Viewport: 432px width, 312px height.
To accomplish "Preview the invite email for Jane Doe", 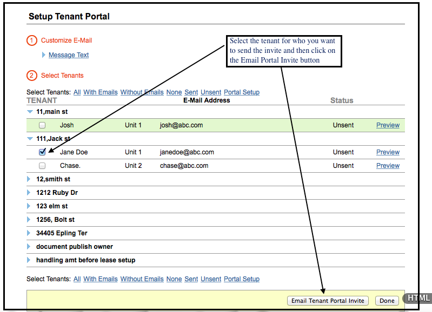I will point(388,152).
